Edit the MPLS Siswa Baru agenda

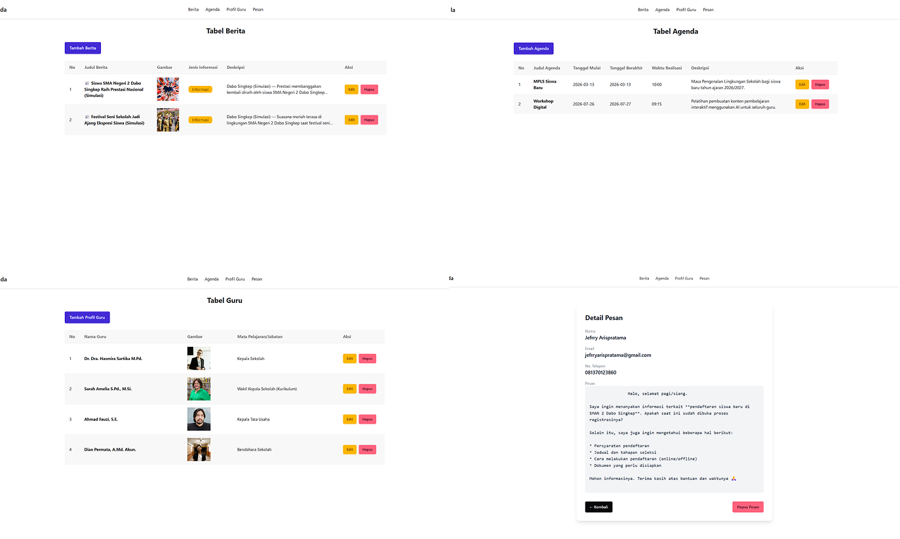[x=802, y=85]
